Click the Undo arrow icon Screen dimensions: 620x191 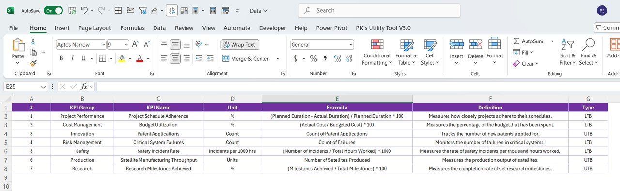click(84, 10)
